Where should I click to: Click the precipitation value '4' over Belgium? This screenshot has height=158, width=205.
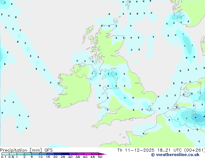[x=196, y=118]
